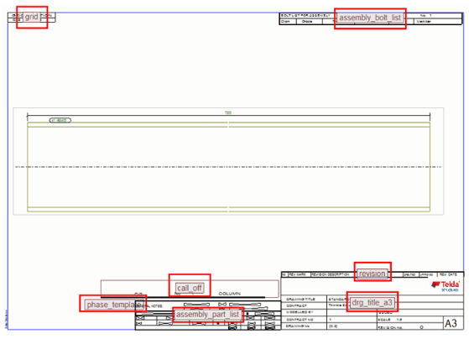Click the DRAWING TITLE field label
The image size is (469, 339).
pos(300,299)
